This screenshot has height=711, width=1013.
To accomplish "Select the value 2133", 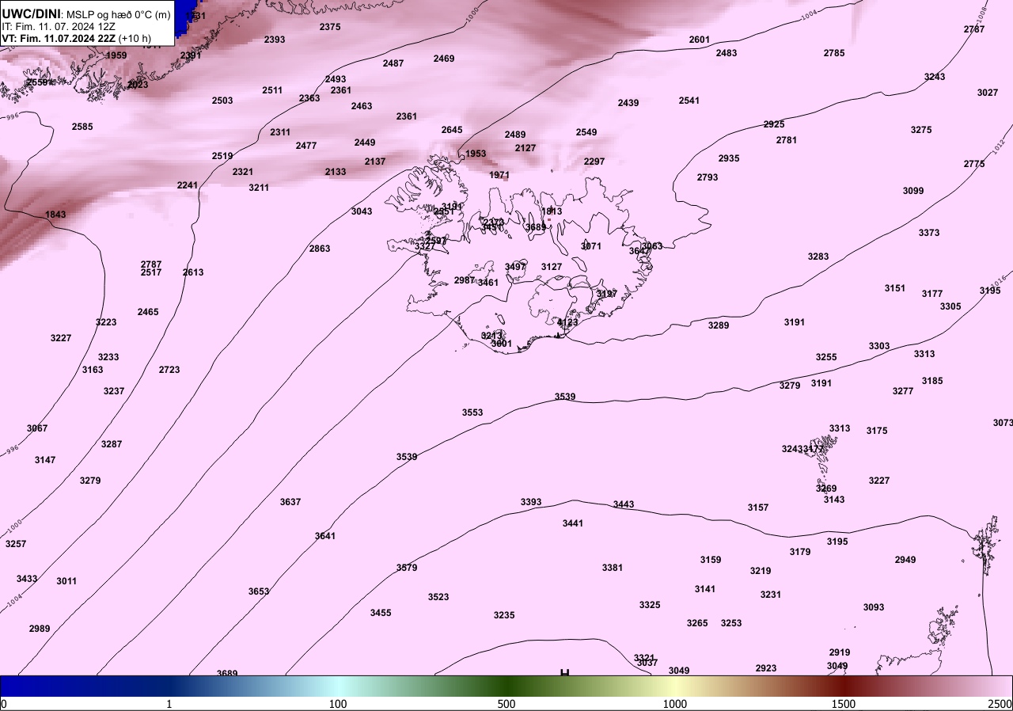I will pyautogui.click(x=336, y=172).
